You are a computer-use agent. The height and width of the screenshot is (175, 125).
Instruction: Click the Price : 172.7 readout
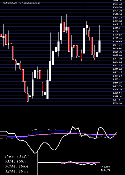[x=17, y=156]
